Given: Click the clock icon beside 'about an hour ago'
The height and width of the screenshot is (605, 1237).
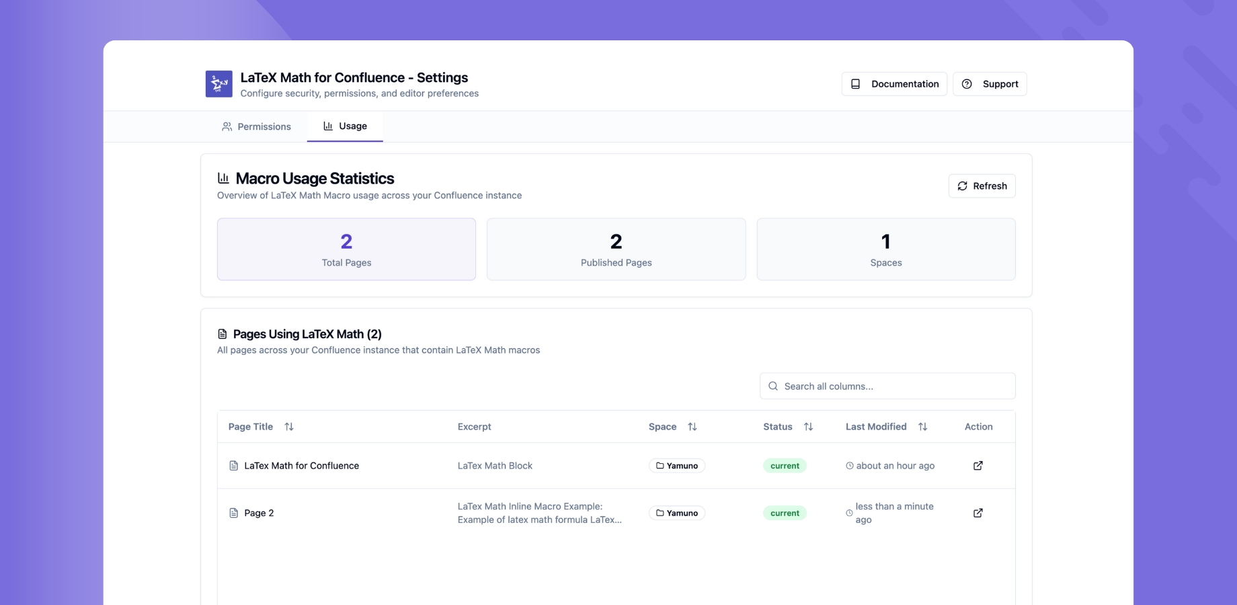Looking at the screenshot, I should (849, 465).
